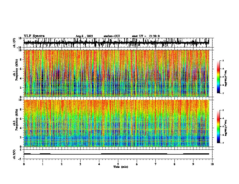The height and width of the screenshot is (184, 239).
Task: Click the "start UT = 13:30:0" text
Action: coord(146,36)
